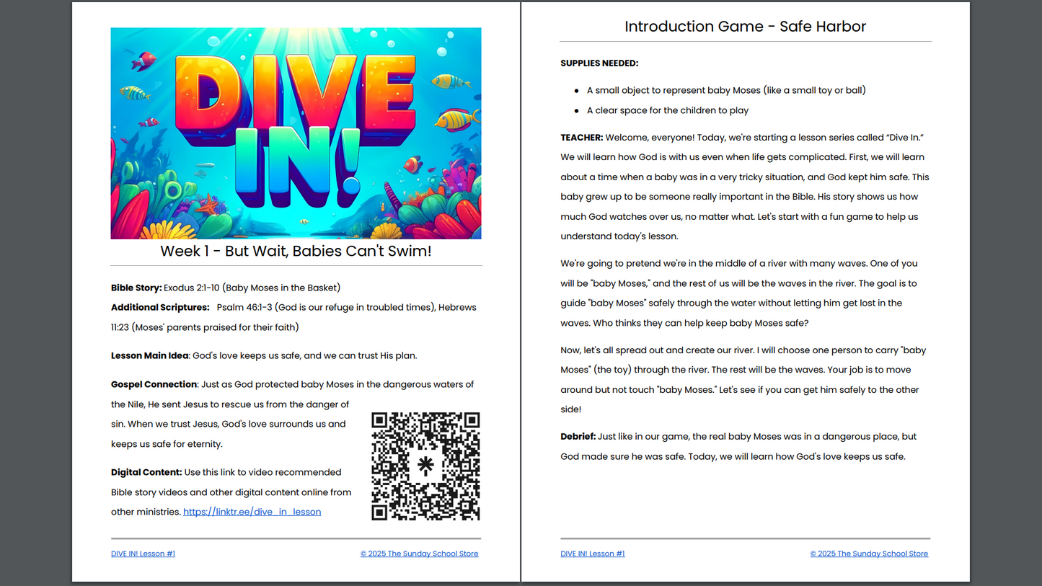
Task: Open the left page's © 2025 The Sunday School Store link
Action: click(x=419, y=554)
